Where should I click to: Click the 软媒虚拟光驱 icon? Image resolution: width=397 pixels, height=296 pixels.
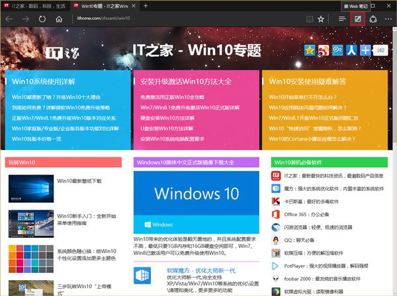pos(276,291)
